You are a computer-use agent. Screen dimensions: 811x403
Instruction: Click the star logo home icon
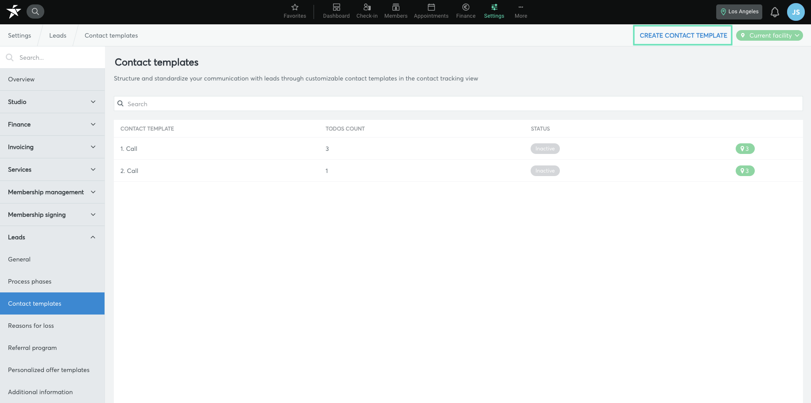pos(14,12)
